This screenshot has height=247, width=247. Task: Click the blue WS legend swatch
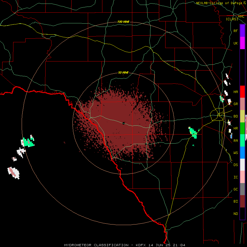point(242,153)
